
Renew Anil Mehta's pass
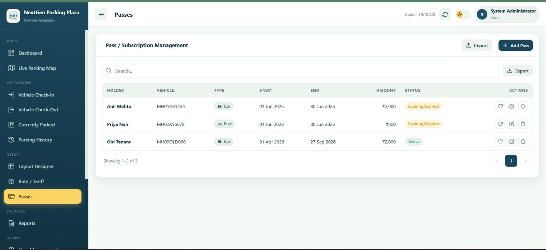coord(500,106)
